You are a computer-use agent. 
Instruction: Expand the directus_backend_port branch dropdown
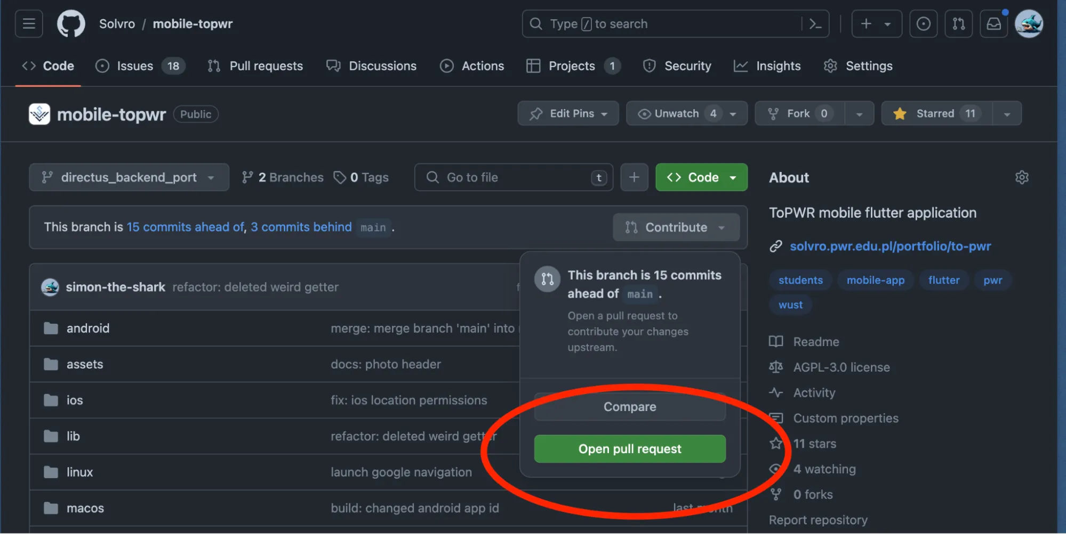pos(129,177)
